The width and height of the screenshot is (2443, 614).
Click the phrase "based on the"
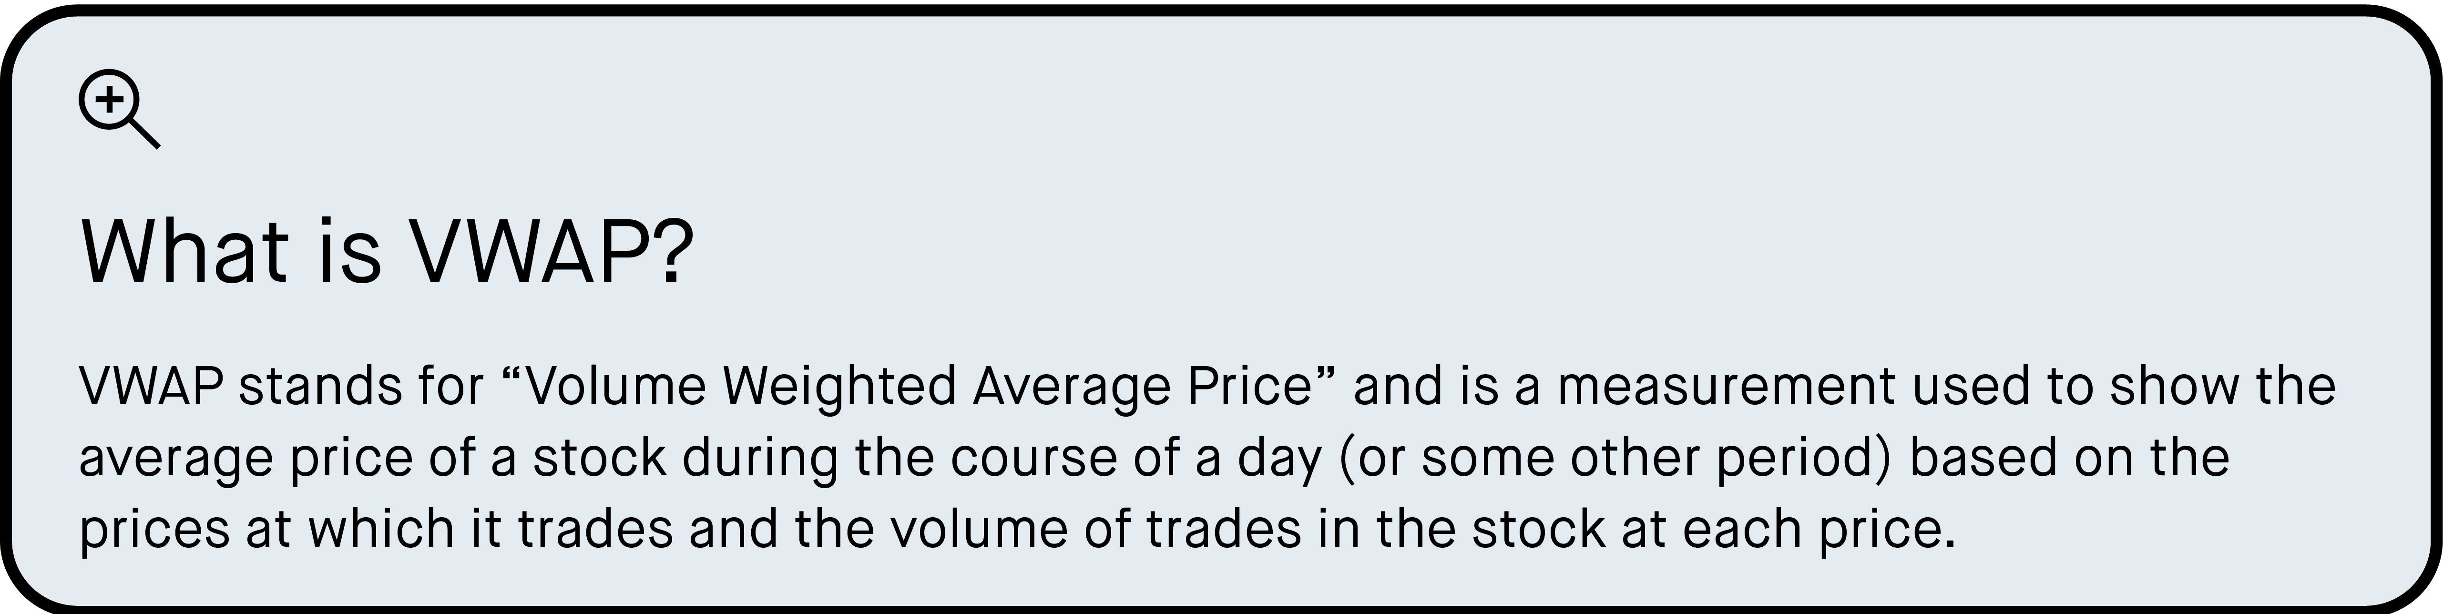point(2069,459)
